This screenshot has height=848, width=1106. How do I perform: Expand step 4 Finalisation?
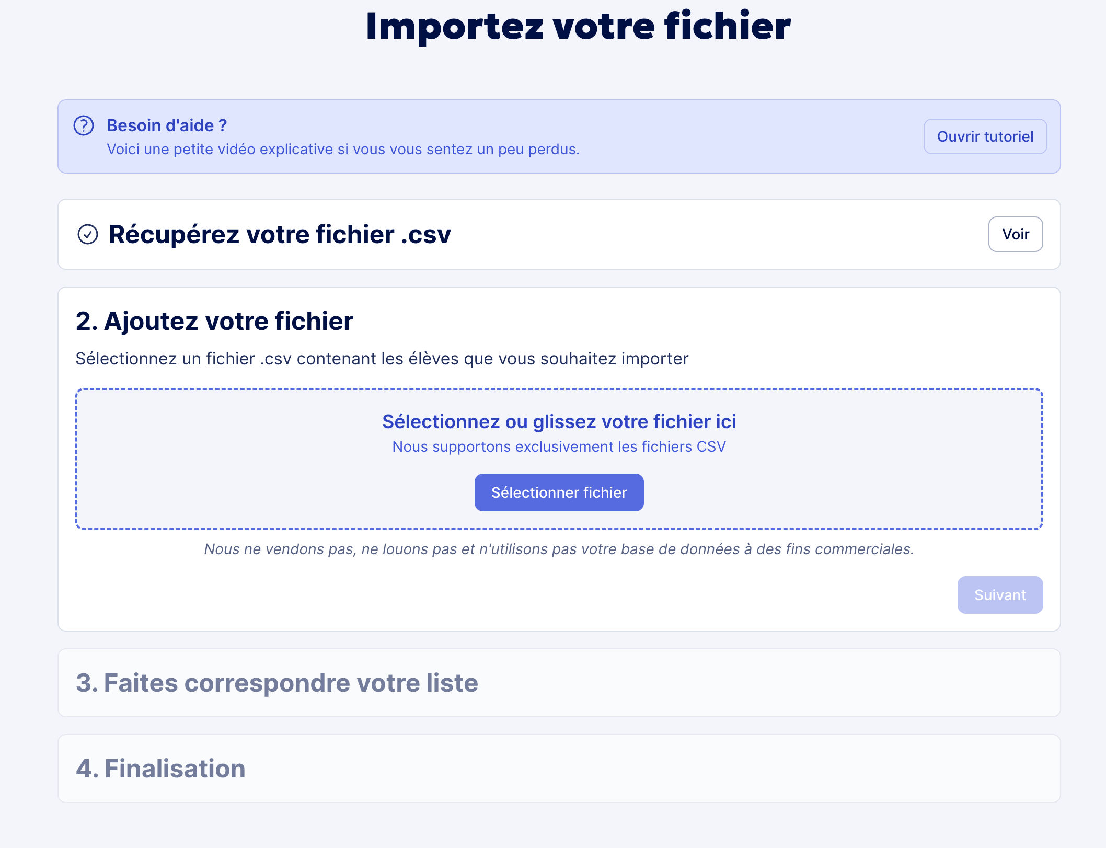(x=559, y=769)
